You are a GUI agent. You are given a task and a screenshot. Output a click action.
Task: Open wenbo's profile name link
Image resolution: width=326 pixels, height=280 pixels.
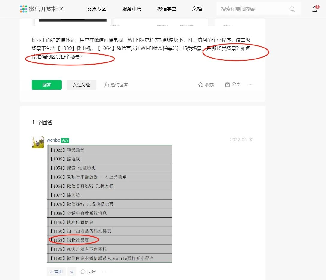click(53, 140)
